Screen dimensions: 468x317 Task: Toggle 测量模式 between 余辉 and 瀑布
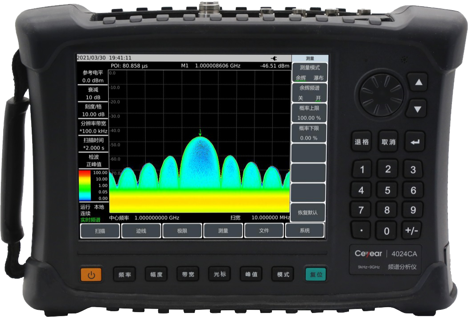308,72
